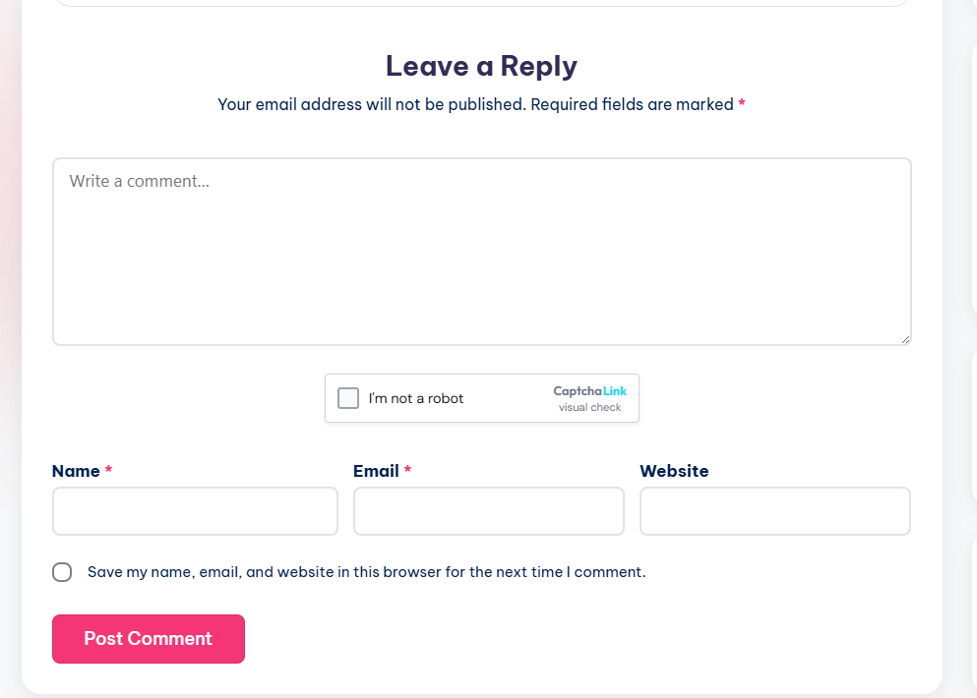Image resolution: width=977 pixels, height=698 pixels.
Task: Focus the Name input field
Action: tap(195, 511)
